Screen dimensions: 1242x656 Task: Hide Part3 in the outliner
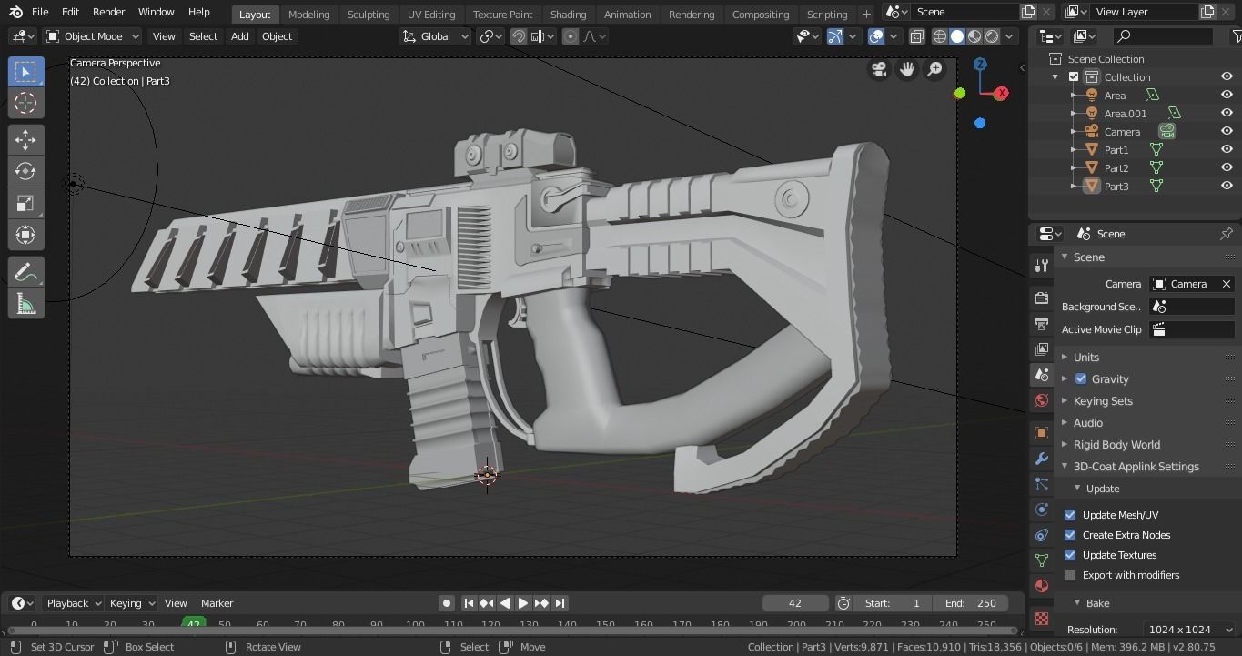click(1227, 186)
